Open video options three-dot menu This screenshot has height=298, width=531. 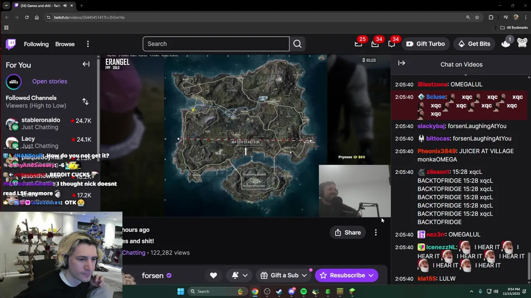[x=376, y=233]
